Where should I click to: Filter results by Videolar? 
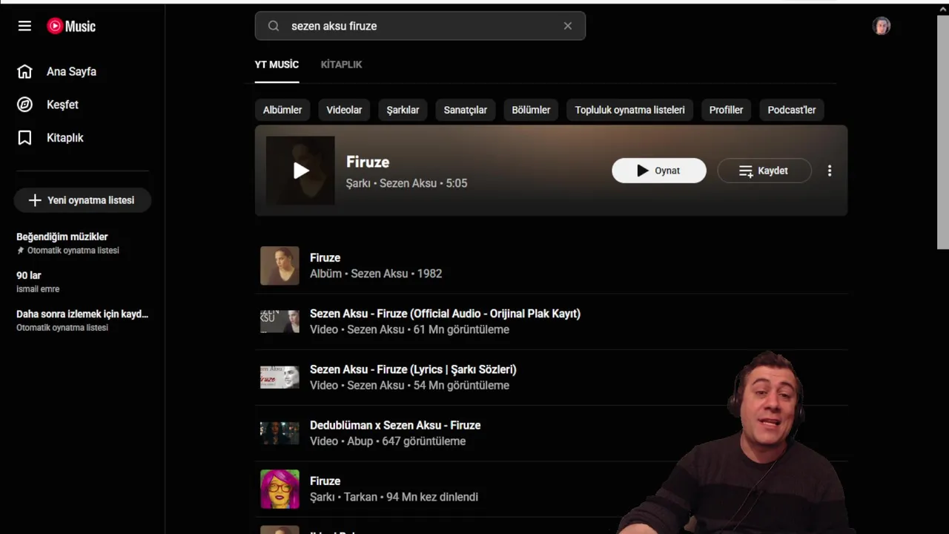(344, 110)
